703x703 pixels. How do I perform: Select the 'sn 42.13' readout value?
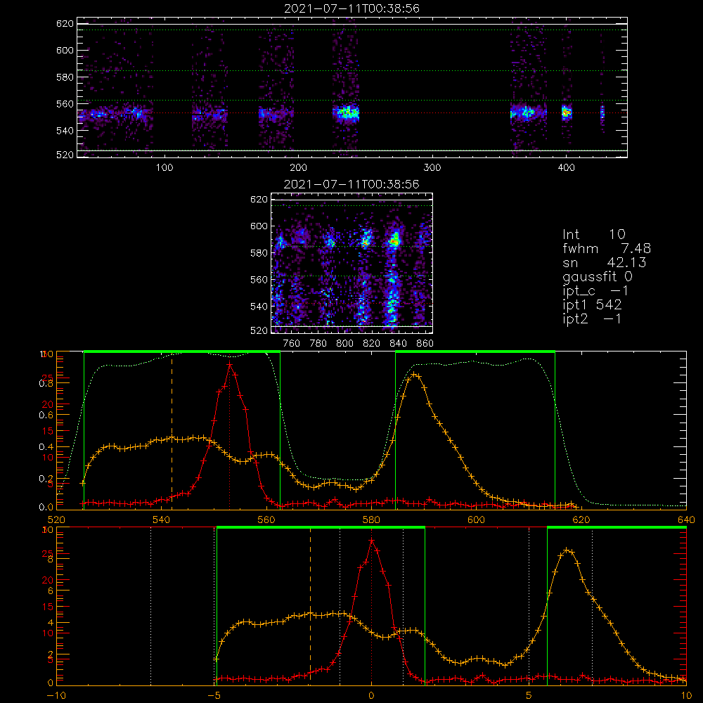(605, 262)
